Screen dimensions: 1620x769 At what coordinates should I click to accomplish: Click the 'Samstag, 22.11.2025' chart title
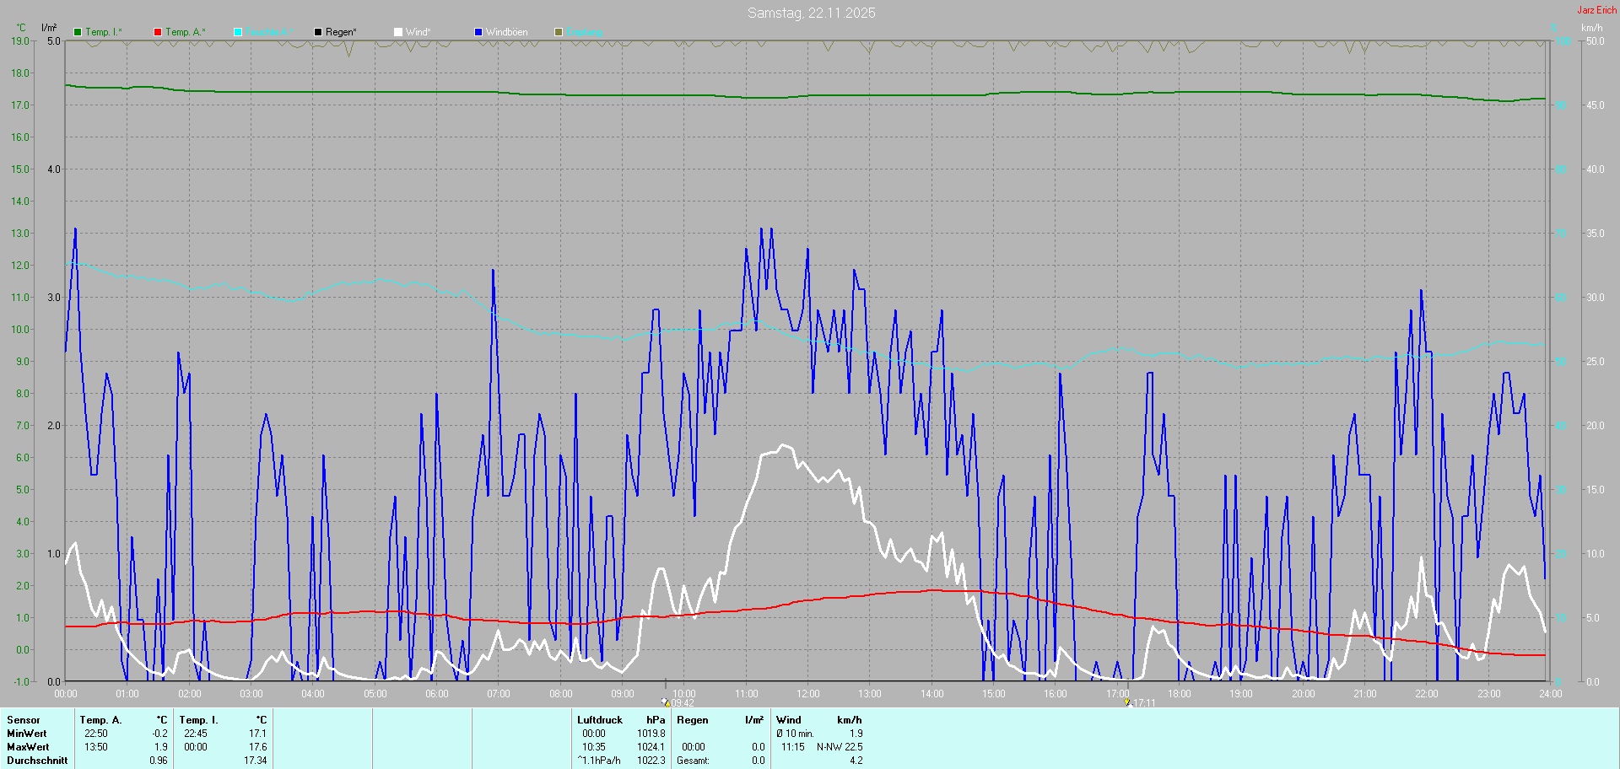click(x=812, y=13)
